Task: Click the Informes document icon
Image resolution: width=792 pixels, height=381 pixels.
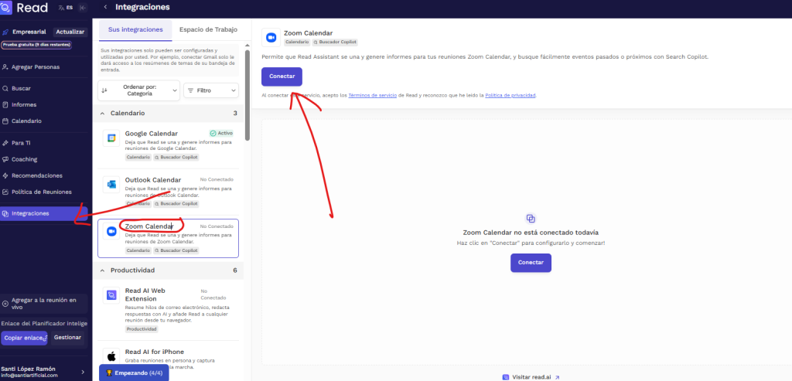Action: 5,104
